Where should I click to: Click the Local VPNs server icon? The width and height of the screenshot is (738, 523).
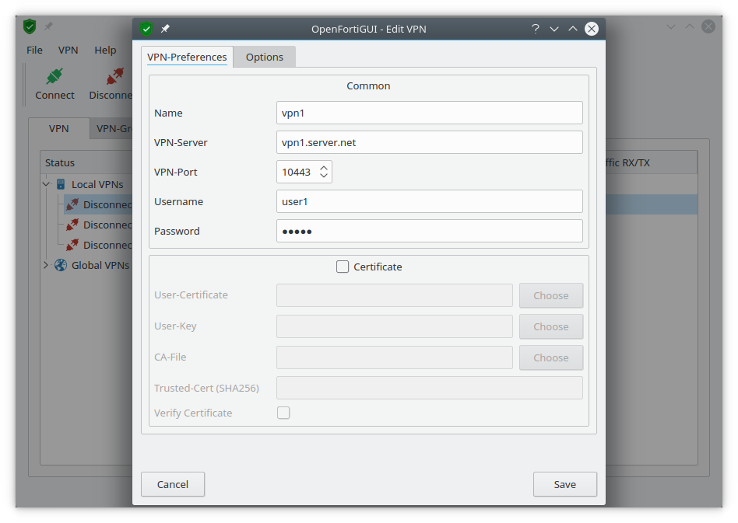pyautogui.click(x=61, y=184)
